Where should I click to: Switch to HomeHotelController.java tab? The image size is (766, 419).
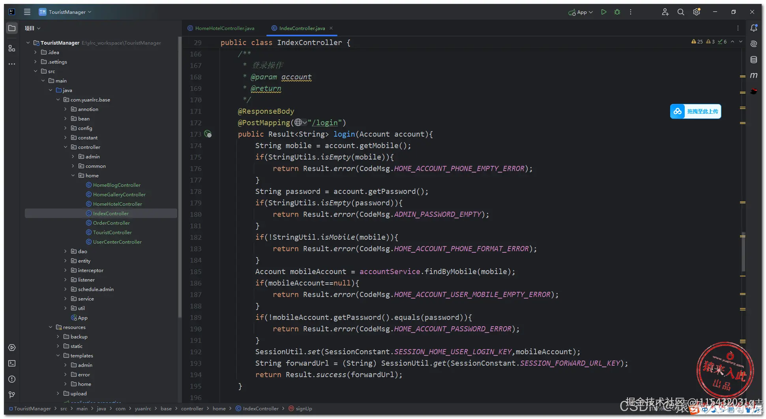pos(221,28)
